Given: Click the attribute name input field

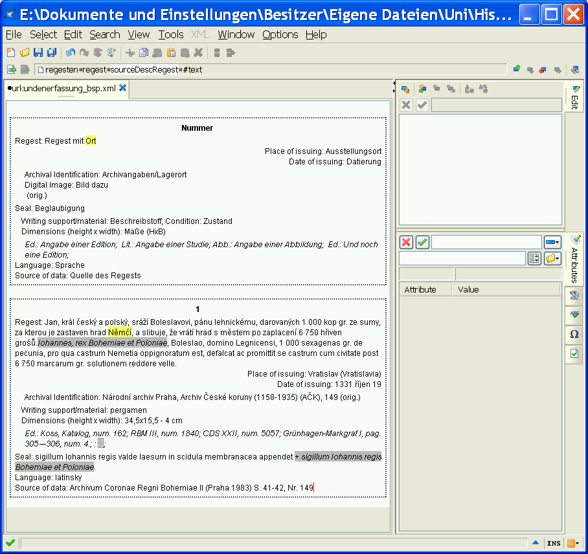Looking at the screenshot, I should (486, 242).
